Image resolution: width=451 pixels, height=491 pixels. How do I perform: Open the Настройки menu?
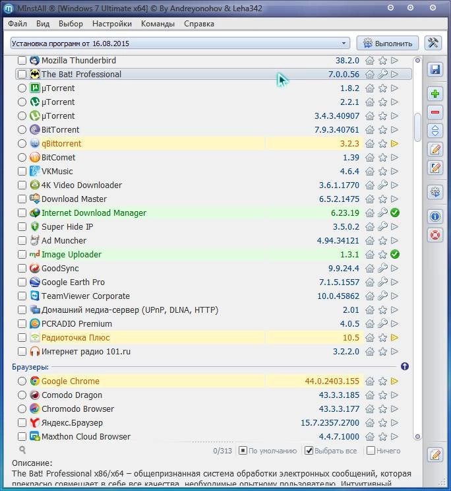(112, 24)
